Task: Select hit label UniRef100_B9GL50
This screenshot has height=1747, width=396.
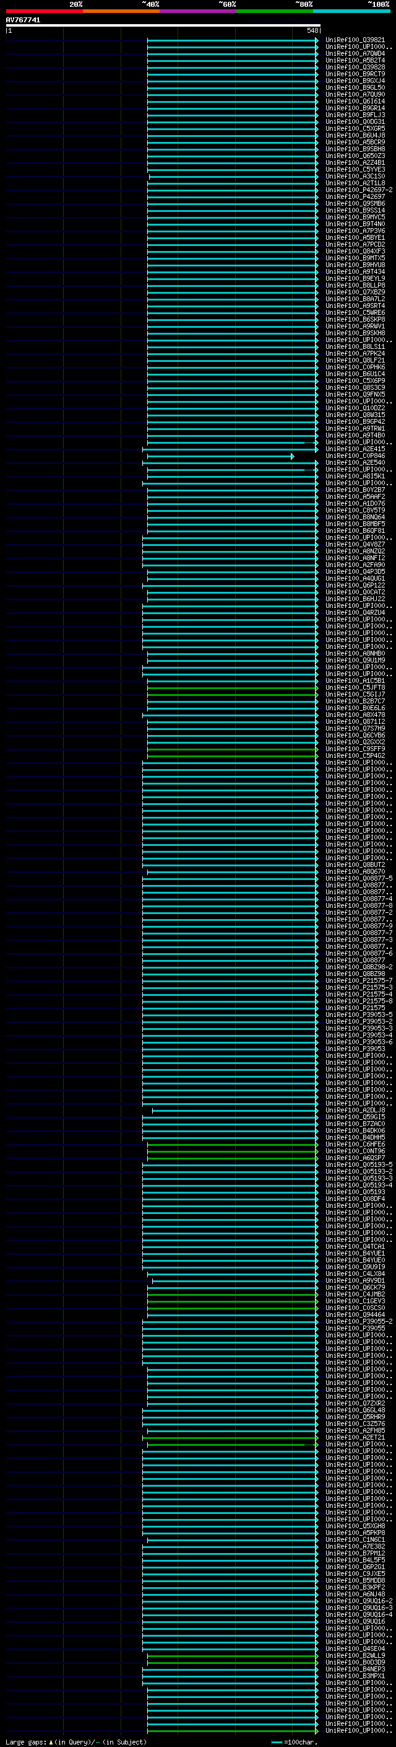Action: click(355, 87)
